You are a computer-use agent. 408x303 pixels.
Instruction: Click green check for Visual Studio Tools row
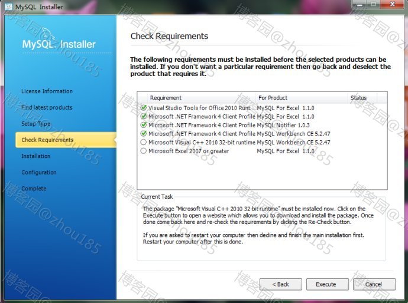143,108
